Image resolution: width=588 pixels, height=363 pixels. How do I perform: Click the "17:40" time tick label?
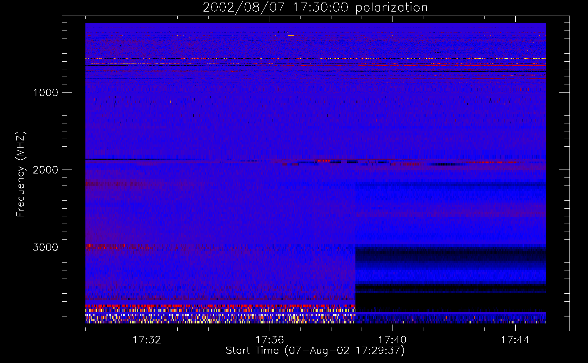392,340
